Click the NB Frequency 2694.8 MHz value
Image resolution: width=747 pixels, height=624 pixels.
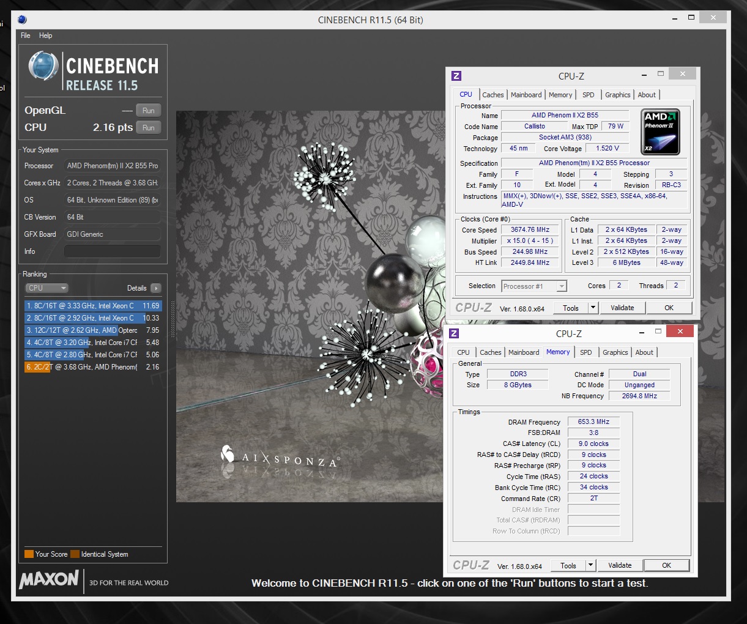pyautogui.click(x=639, y=396)
